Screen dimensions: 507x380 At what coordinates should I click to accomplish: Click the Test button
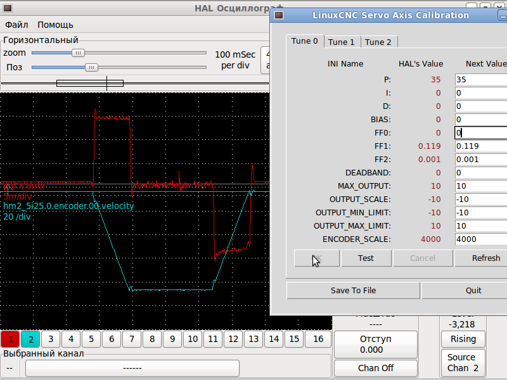[x=366, y=258]
